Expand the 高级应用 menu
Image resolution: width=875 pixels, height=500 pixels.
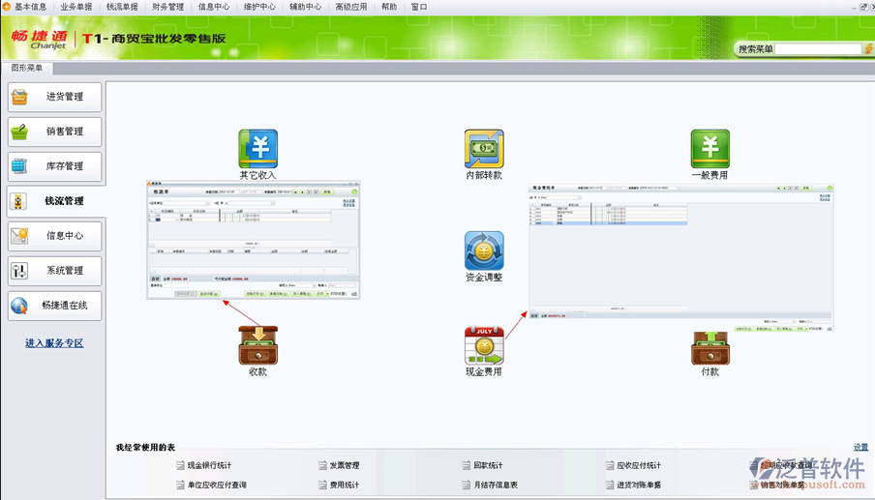350,7
